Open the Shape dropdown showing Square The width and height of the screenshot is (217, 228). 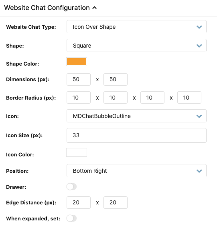136,45
